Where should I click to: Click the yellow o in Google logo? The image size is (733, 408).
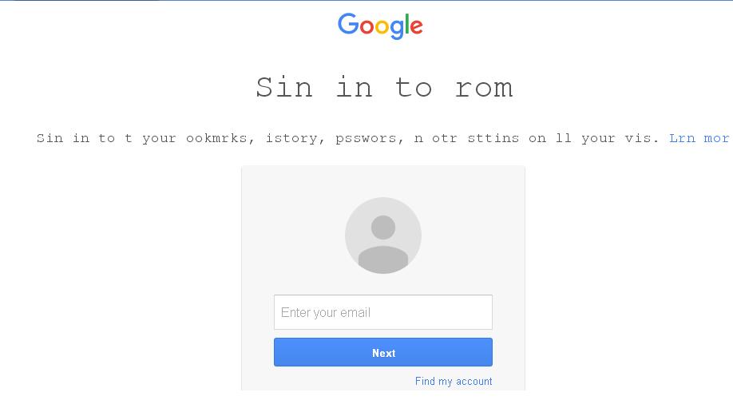pyautogui.click(x=382, y=27)
